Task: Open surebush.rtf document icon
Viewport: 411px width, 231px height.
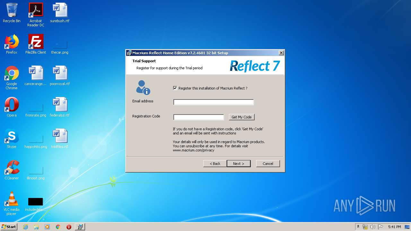Action: click(60, 13)
